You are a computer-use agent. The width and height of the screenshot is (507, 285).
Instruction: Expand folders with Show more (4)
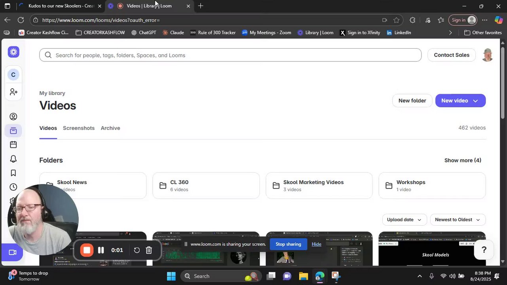pos(463,160)
